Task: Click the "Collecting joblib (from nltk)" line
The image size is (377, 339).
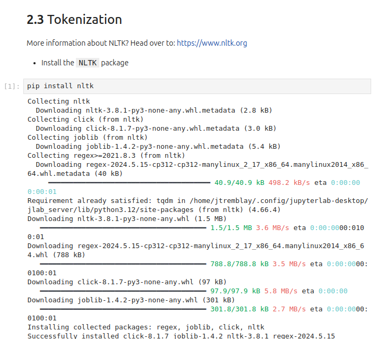Action: pos(88,137)
